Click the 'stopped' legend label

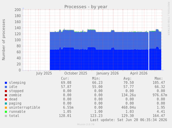click(16, 91)
